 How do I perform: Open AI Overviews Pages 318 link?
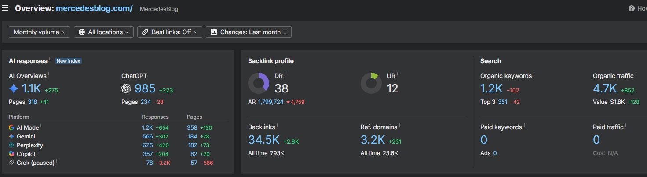pyautogui.click(x=33, y=102)
